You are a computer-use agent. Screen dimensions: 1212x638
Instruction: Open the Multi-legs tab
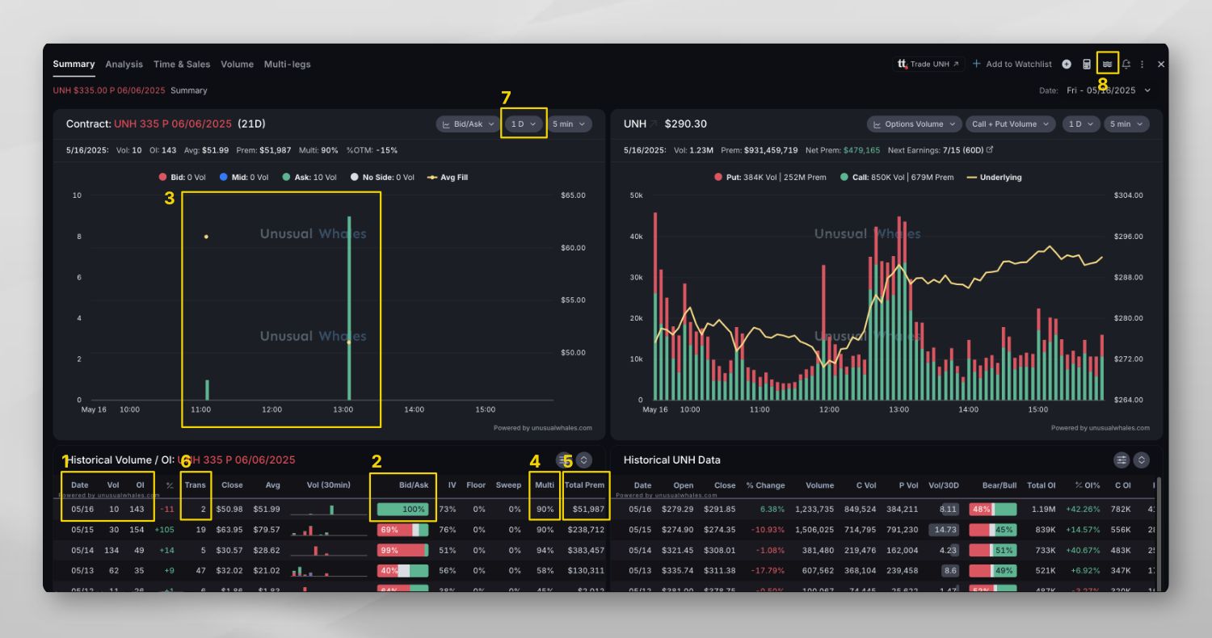pyautogui.click(x=287, y=64)
